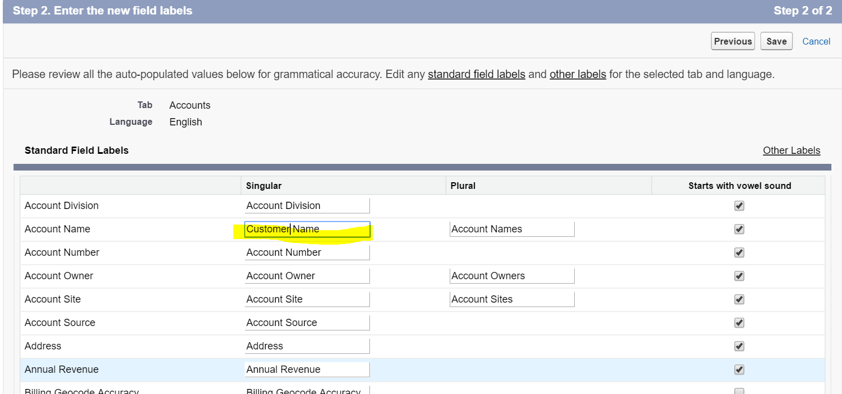Toggle vowel sound checkbox for Account Site
Image resolution: width=842 pixels, height=394 pixels.
click(739, 299)
